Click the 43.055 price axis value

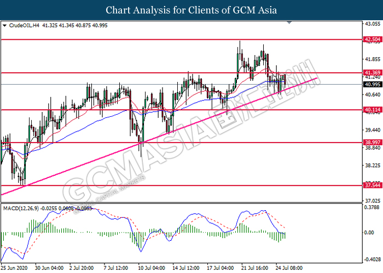click(373, 23)
